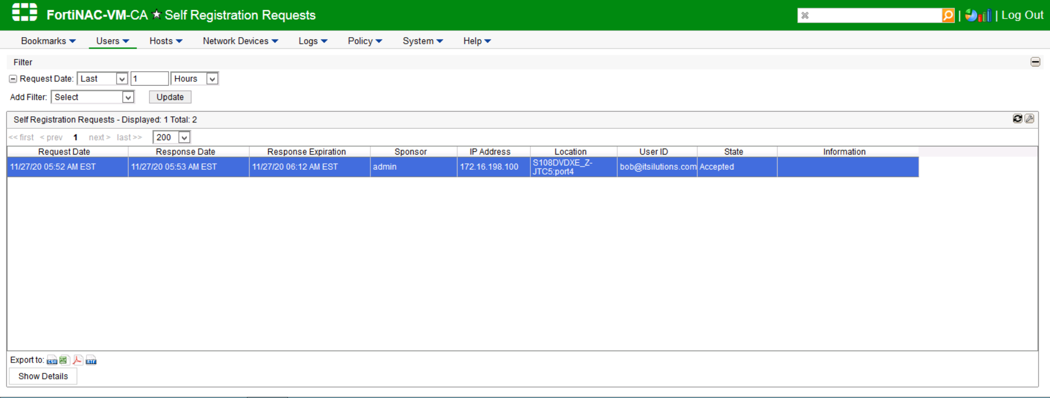Open the Add Filter Select dropdown
The image size is (1050, 398).
92,97
